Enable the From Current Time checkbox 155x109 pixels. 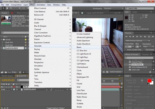pyautogui.click(x=126, y=49)
